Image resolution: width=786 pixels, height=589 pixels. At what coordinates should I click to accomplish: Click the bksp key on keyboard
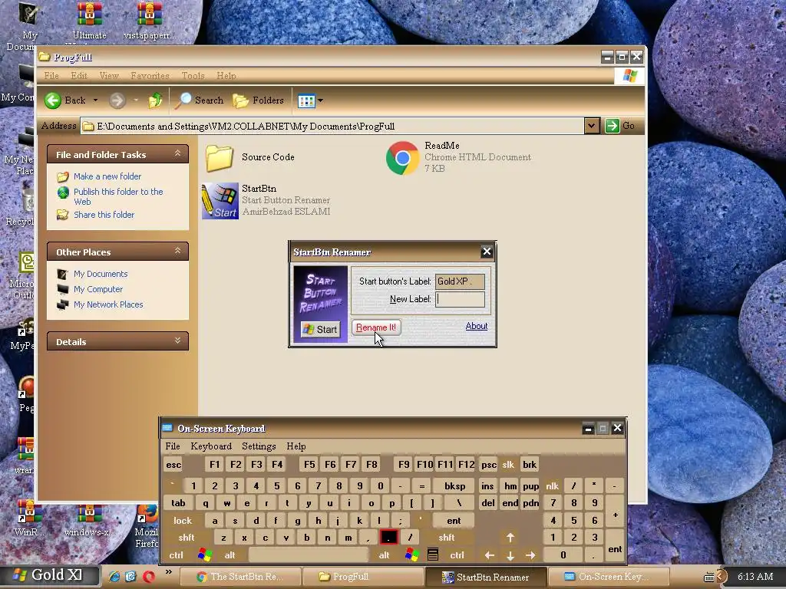coord(455,485)
